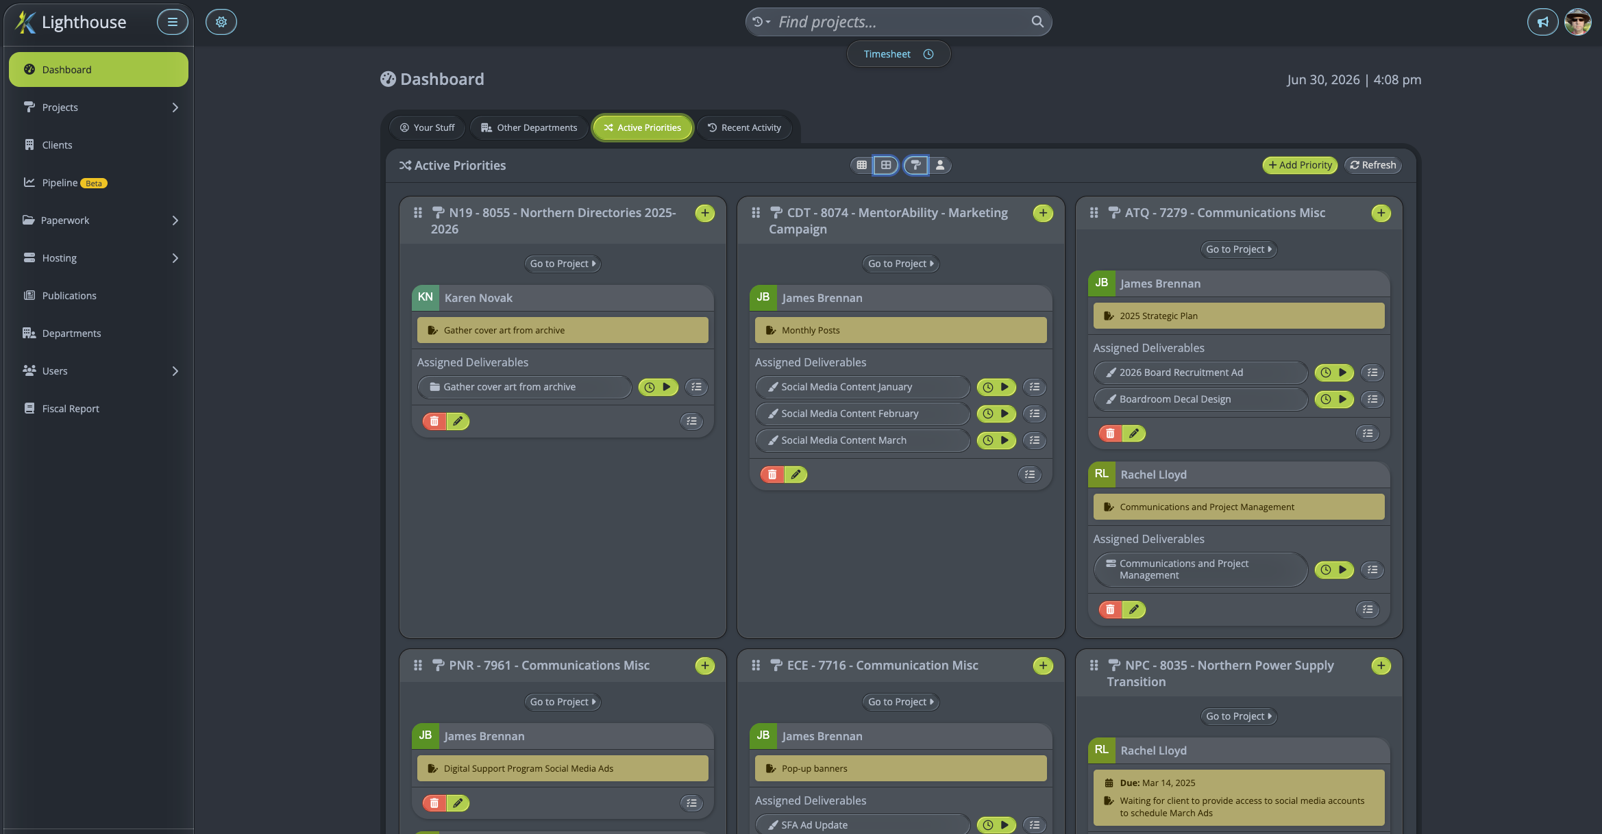Image resolution: width=1602 pixels, height=834 pixels.
Task: Open the user profile avatar
Action: click(1578, 22)
